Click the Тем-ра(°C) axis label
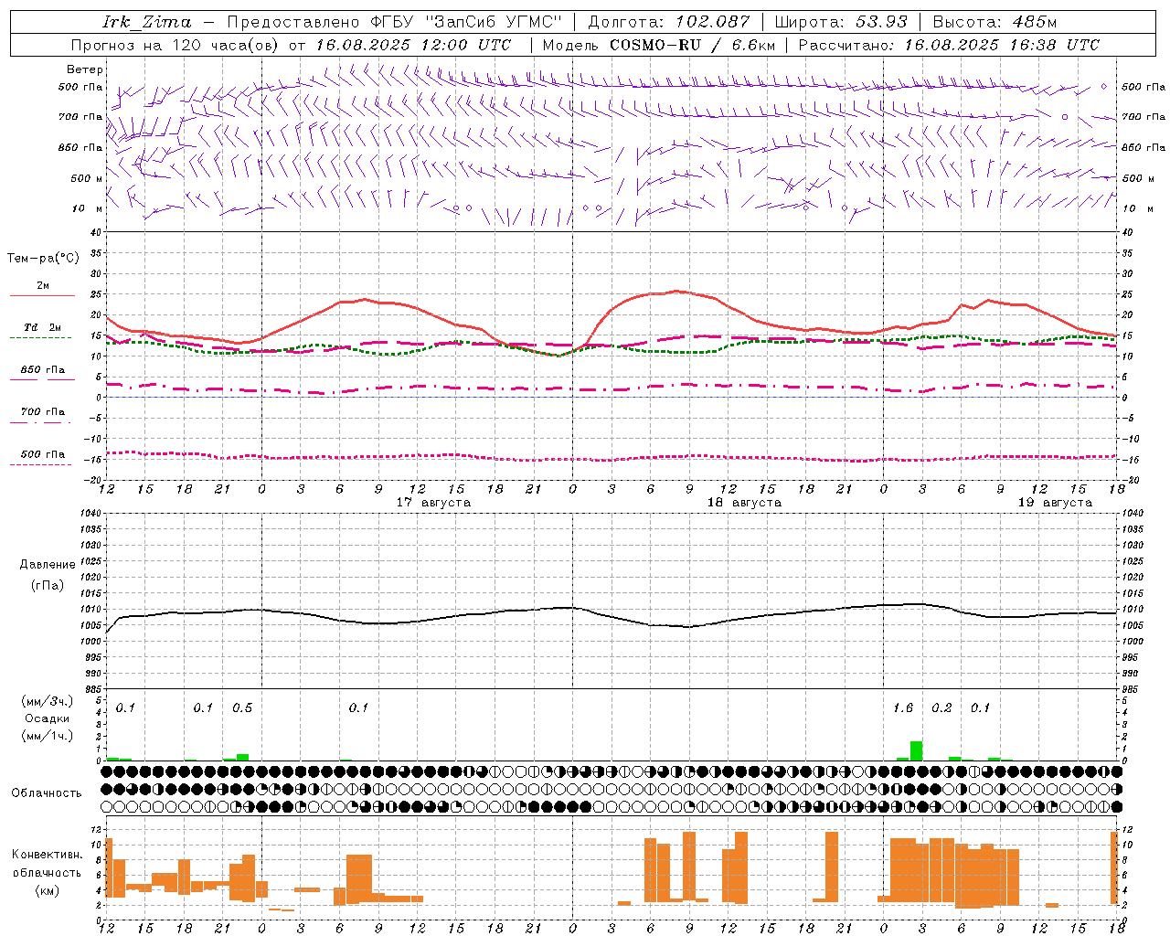The height and width of the screenshot is (936, 1170). (43, 259)
